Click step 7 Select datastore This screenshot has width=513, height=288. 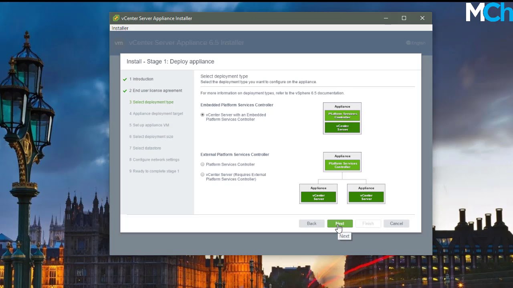tap(145, 148)
